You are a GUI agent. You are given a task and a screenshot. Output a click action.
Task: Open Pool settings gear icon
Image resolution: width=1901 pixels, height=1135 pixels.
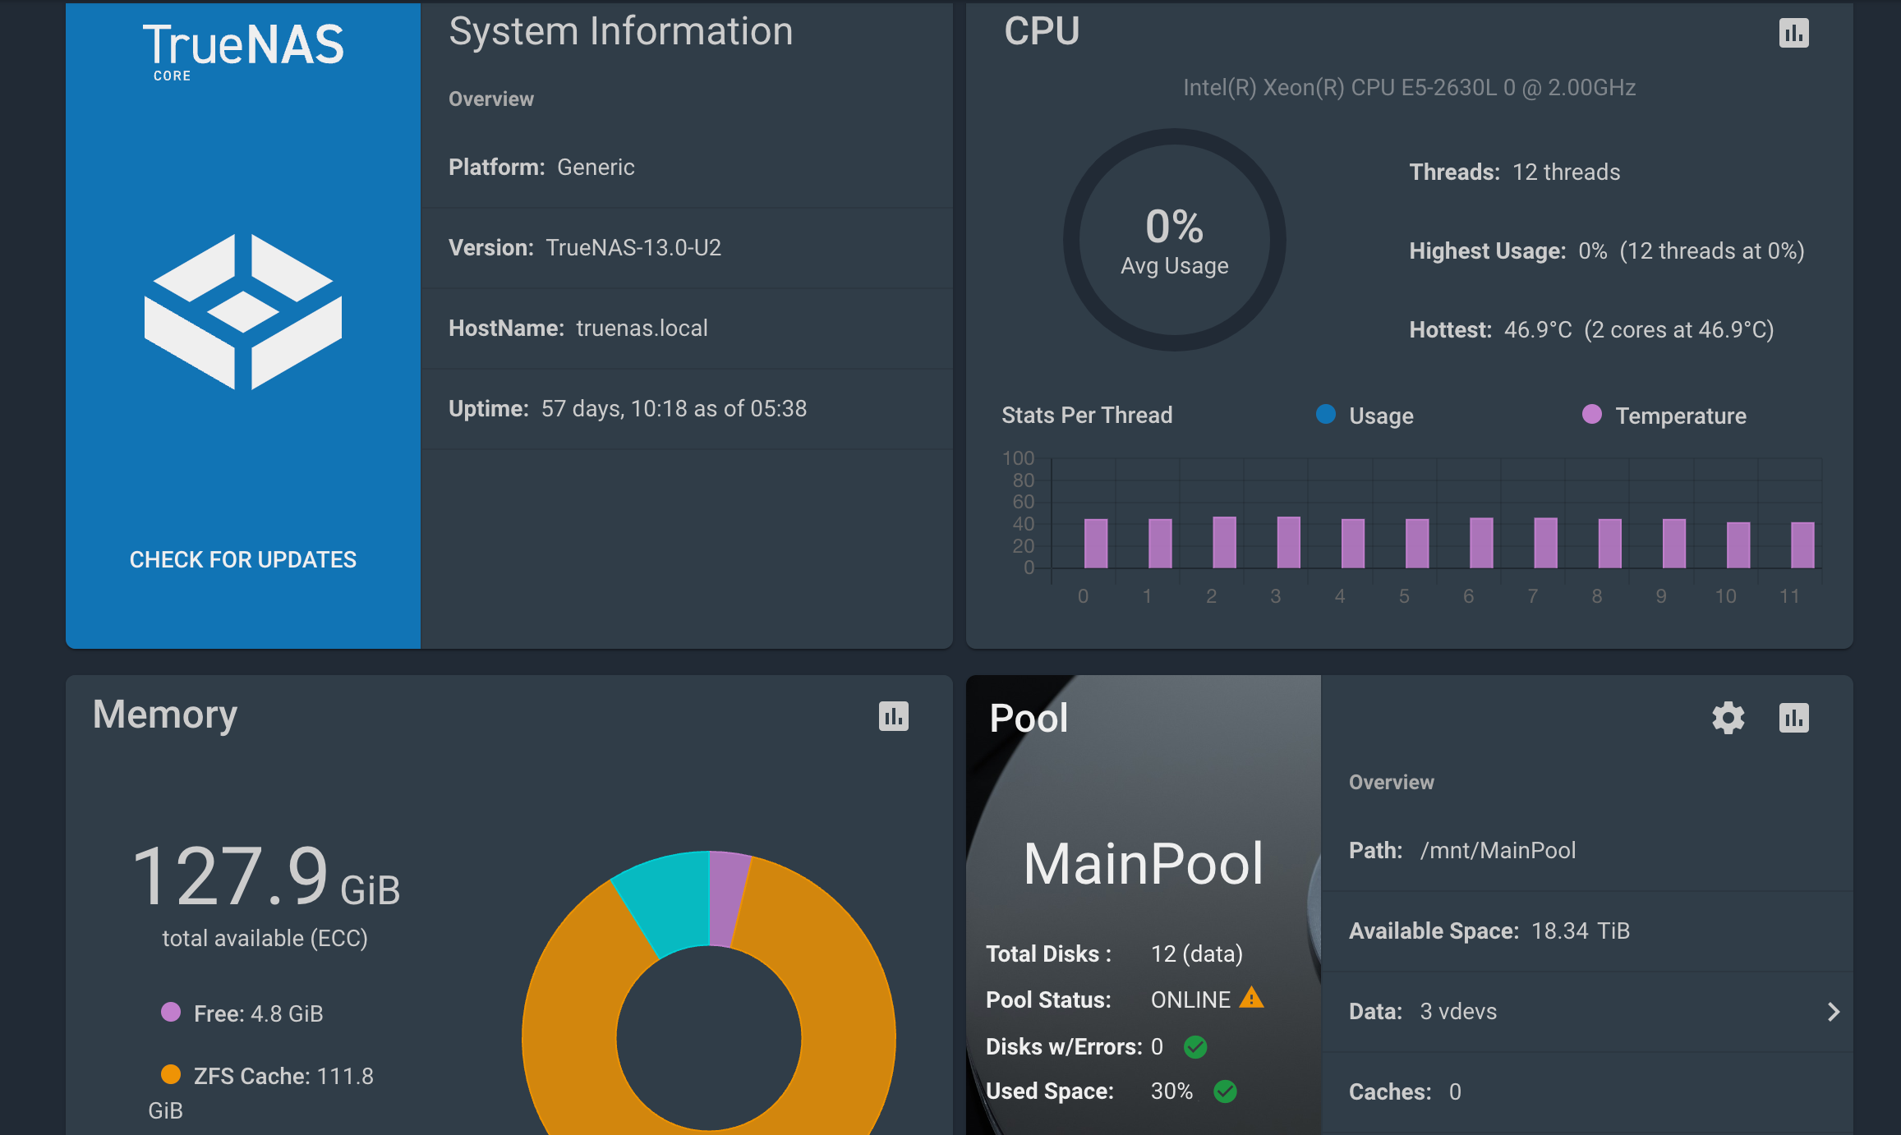pos(1728,718)
